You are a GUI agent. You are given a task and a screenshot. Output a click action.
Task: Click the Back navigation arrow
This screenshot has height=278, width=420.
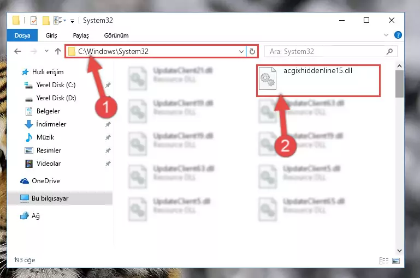pyautogui.click(x=17, y=51)
